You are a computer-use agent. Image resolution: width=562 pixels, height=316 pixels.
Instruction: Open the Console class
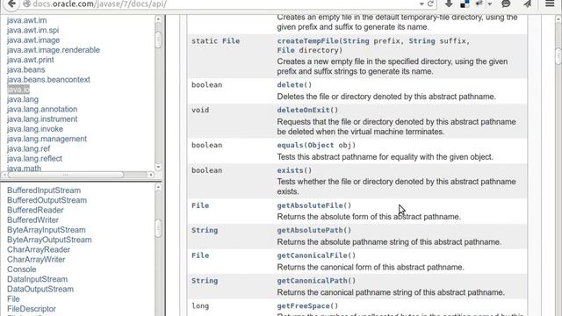click(x=22, y=269)
